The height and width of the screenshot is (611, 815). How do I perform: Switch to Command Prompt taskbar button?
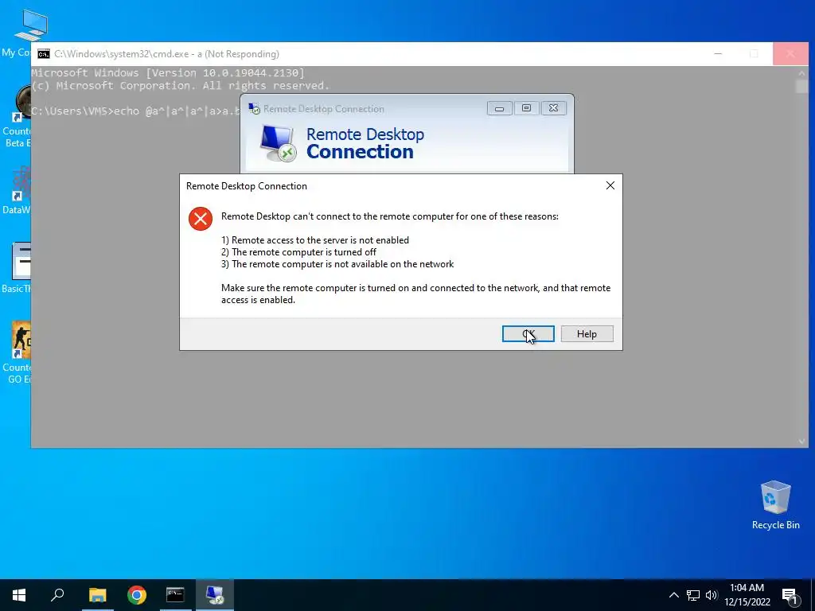pyautogui.click(x=175, y=595)
